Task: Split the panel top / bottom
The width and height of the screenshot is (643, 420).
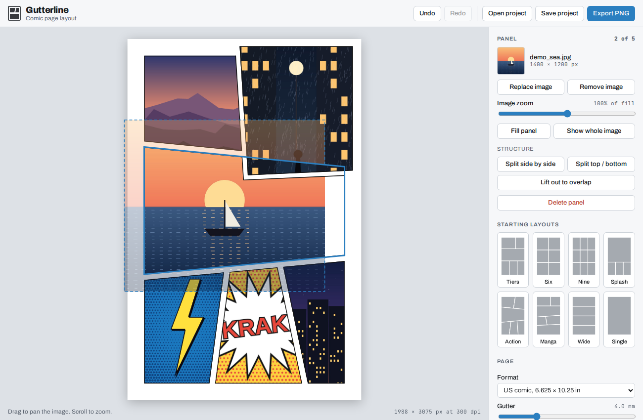Action: 601,164
